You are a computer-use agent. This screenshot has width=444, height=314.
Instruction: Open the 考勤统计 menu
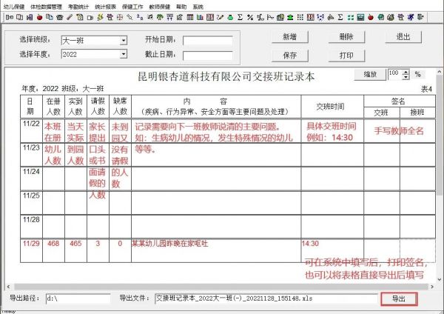pos(78,7)
